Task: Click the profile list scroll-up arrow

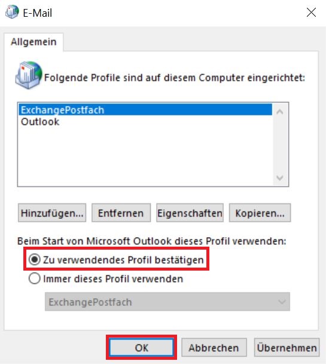Action: 280,112
